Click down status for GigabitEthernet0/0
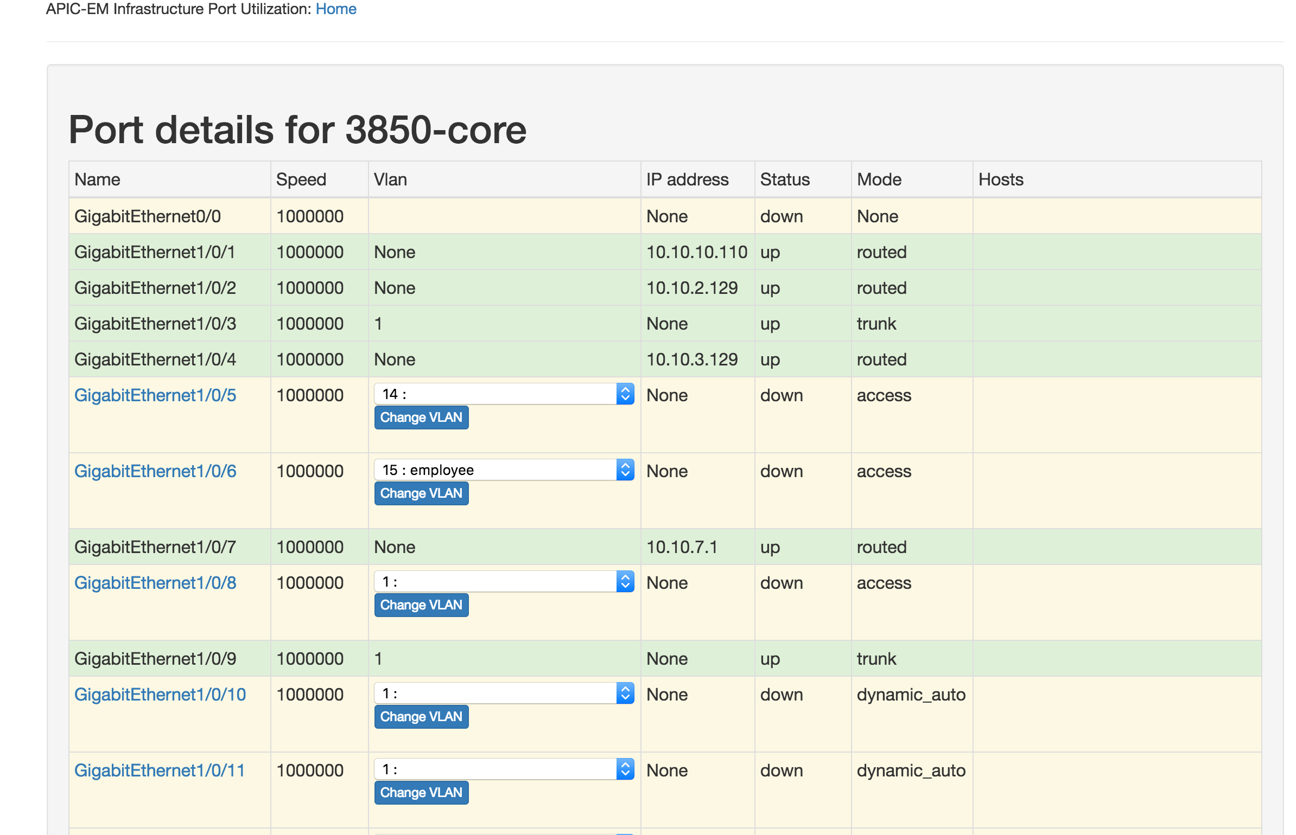The height and width of the screenshot is (835, 1296). (x=782, y=216)
